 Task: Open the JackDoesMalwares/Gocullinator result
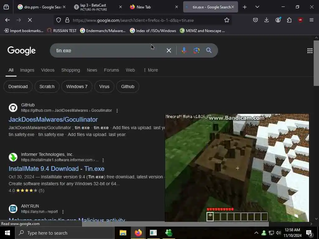pos(53,119)
